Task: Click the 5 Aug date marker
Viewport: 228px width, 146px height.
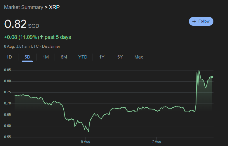Action: point(86,142)
